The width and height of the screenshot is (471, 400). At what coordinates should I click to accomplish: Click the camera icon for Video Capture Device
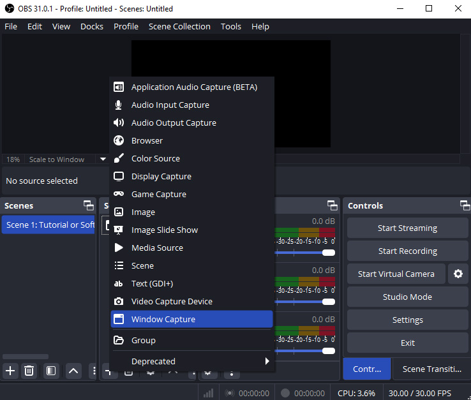[x=119, y=301]
